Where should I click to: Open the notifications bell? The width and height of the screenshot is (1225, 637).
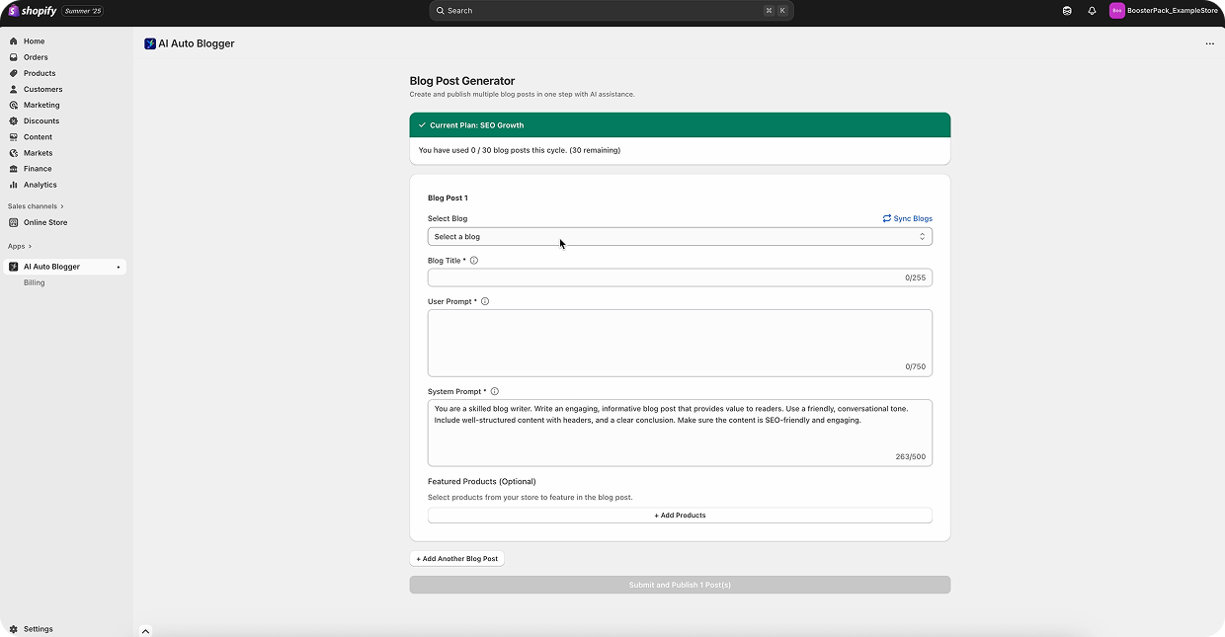(x=1091, y=11)
